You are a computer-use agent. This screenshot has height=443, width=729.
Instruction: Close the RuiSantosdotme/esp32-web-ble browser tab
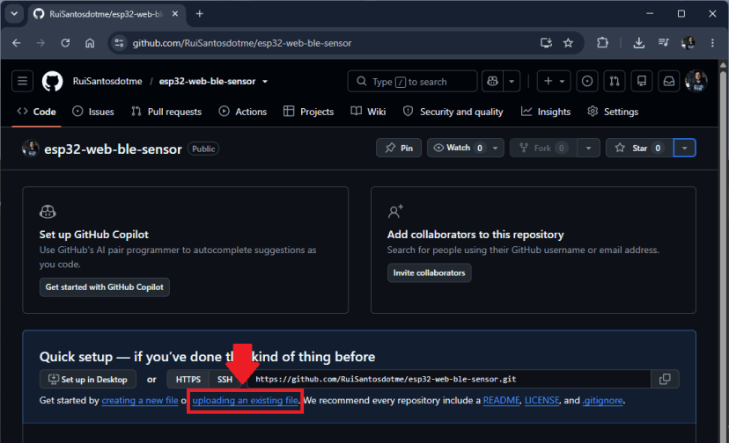(x=175, y=14)
